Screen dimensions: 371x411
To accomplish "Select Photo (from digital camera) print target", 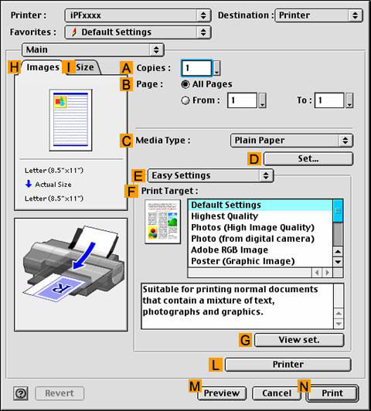I will coord(260,239).
